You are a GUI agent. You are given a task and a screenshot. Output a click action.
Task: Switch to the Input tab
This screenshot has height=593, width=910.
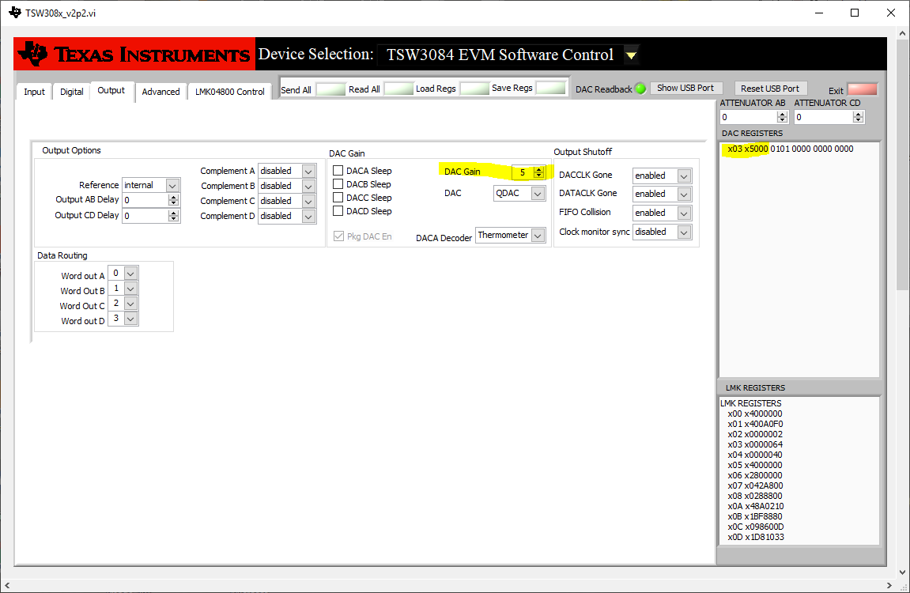click(34, 92)
